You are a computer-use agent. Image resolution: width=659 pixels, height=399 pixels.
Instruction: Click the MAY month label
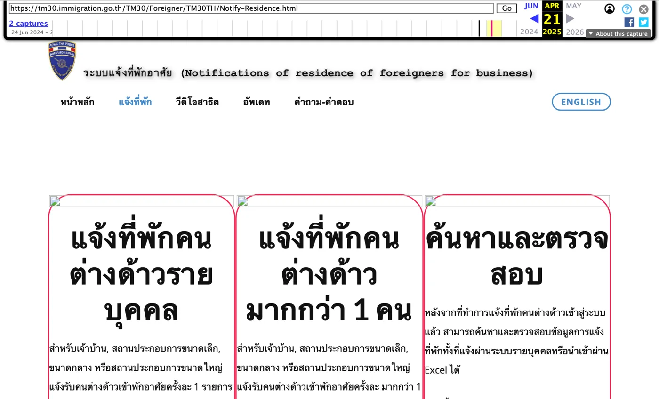pyautogui.click(x=573, y=6)
